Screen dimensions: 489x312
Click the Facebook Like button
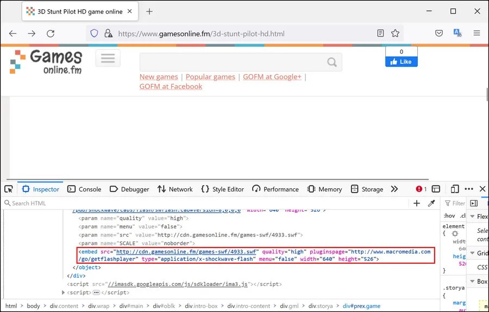(401, 62)
